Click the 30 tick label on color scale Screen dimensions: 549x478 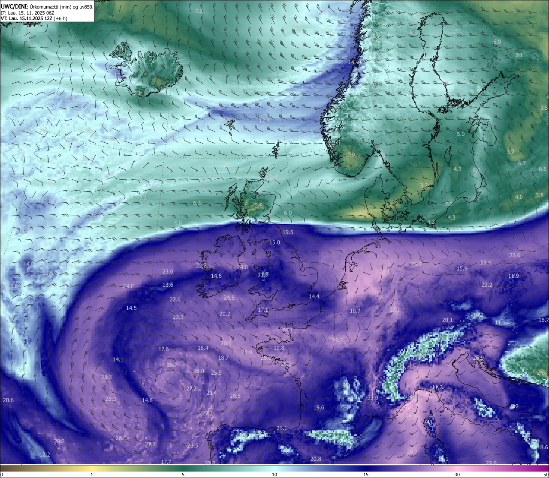click(x=457, y=475)
